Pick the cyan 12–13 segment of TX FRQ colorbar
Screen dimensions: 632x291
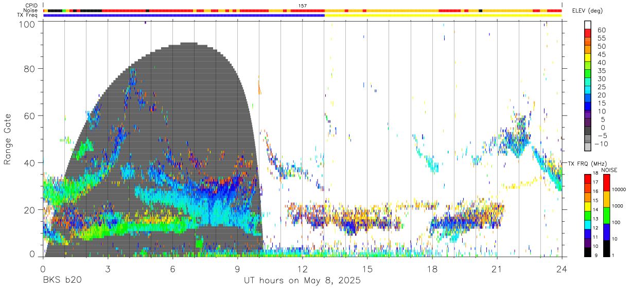(x=588, y=225)
